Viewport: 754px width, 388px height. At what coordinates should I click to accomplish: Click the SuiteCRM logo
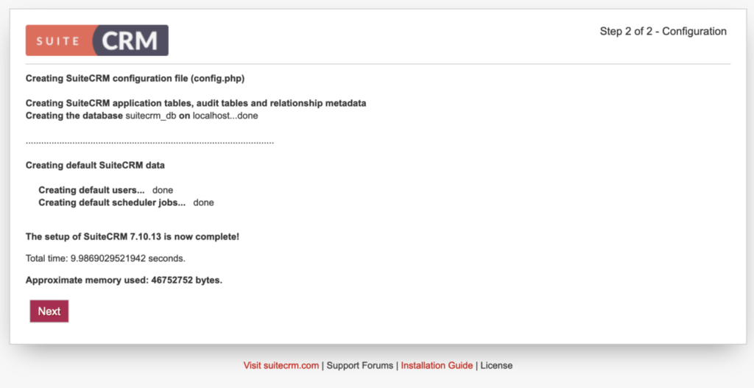[97, 40]
